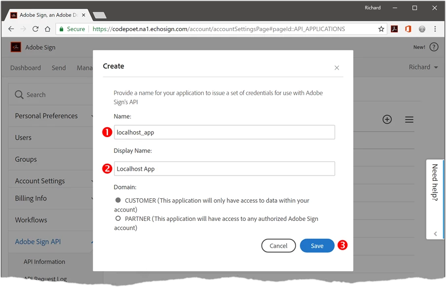Image resolution: width=446 pixels, height=287 pixels.
Task: Open a new browser tab
Action: pyautogui.click(x=99, y=15)
